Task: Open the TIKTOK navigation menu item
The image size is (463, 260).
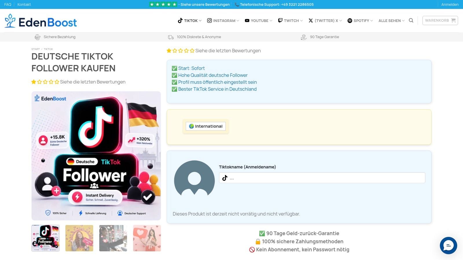Action: click(x=190, y=21)
